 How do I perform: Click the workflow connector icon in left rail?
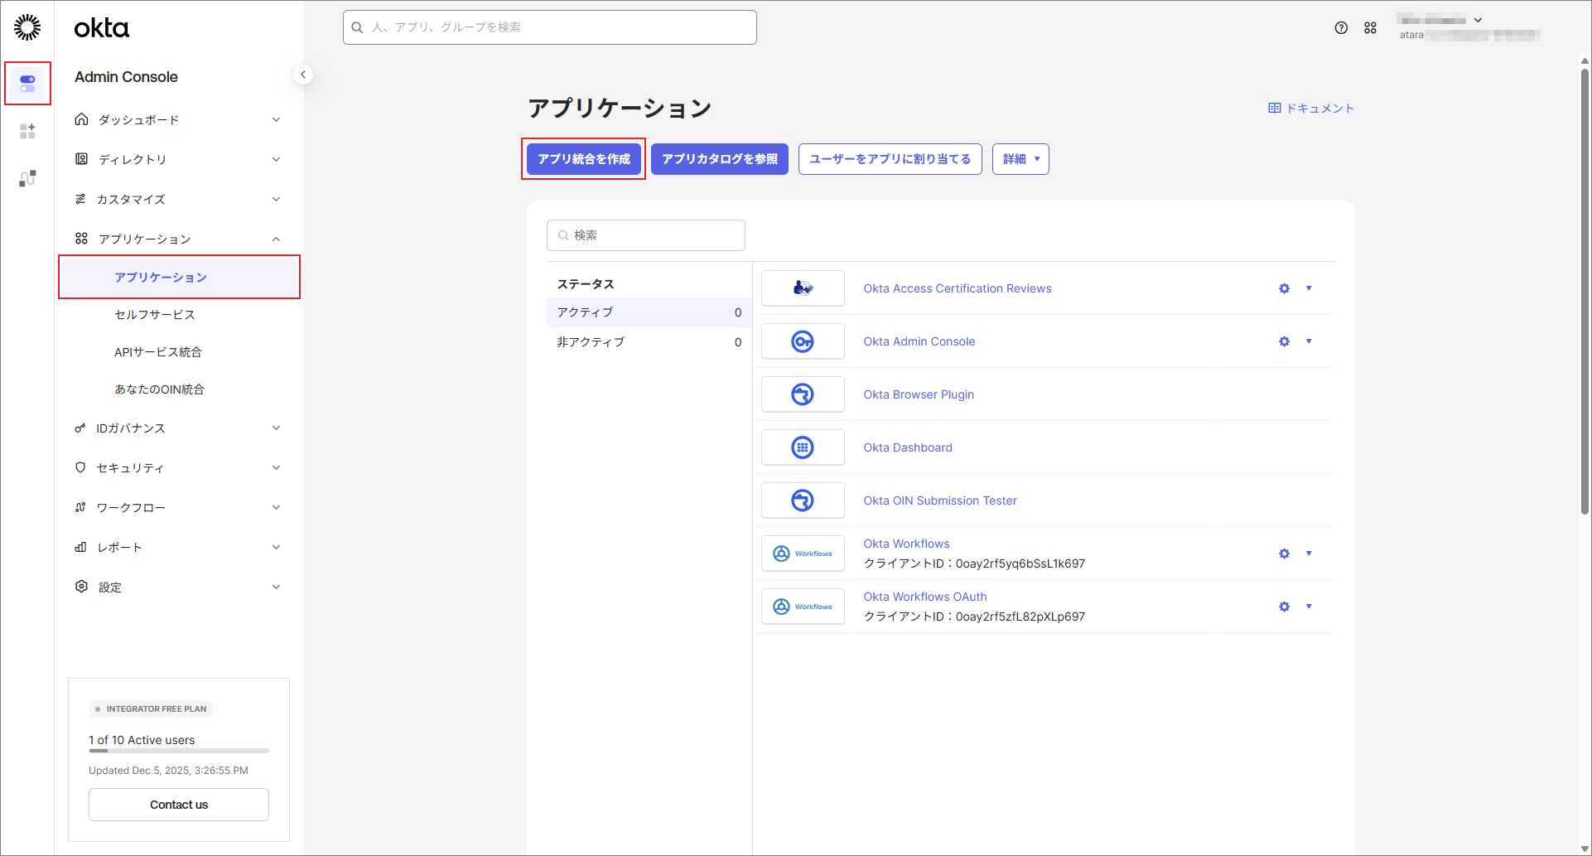pyautogui.click(x=27, y=178)
